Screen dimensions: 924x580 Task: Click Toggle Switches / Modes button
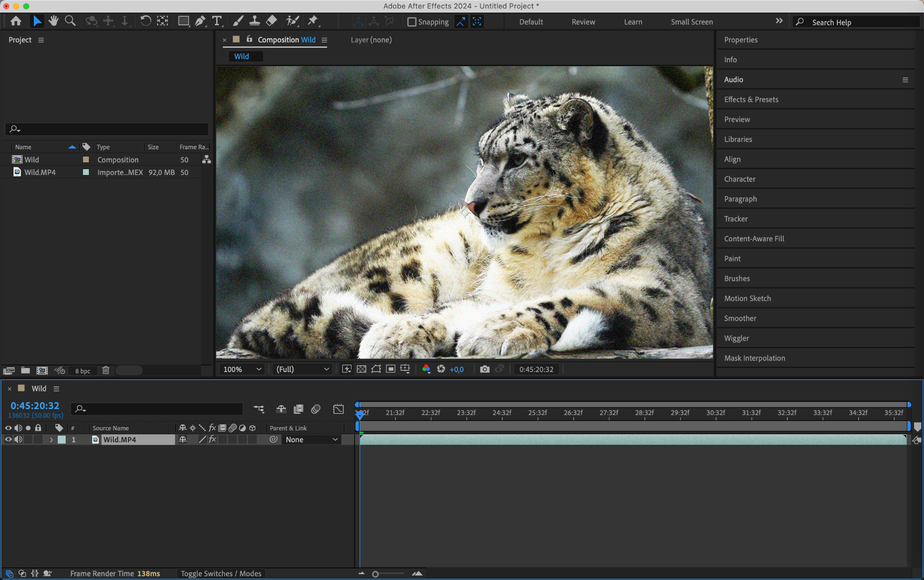coord(221,573)
